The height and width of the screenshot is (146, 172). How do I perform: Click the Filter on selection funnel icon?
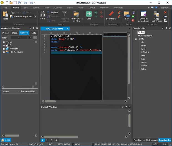64,14
